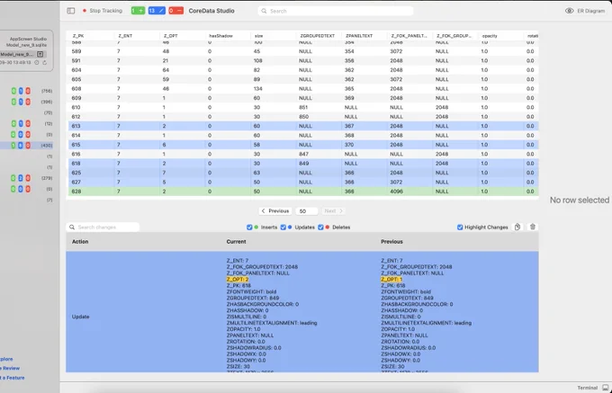The width and height of the screenshot is (612, 393).
Task: Sort by opacity column header
Action: (x=490, y=35)
